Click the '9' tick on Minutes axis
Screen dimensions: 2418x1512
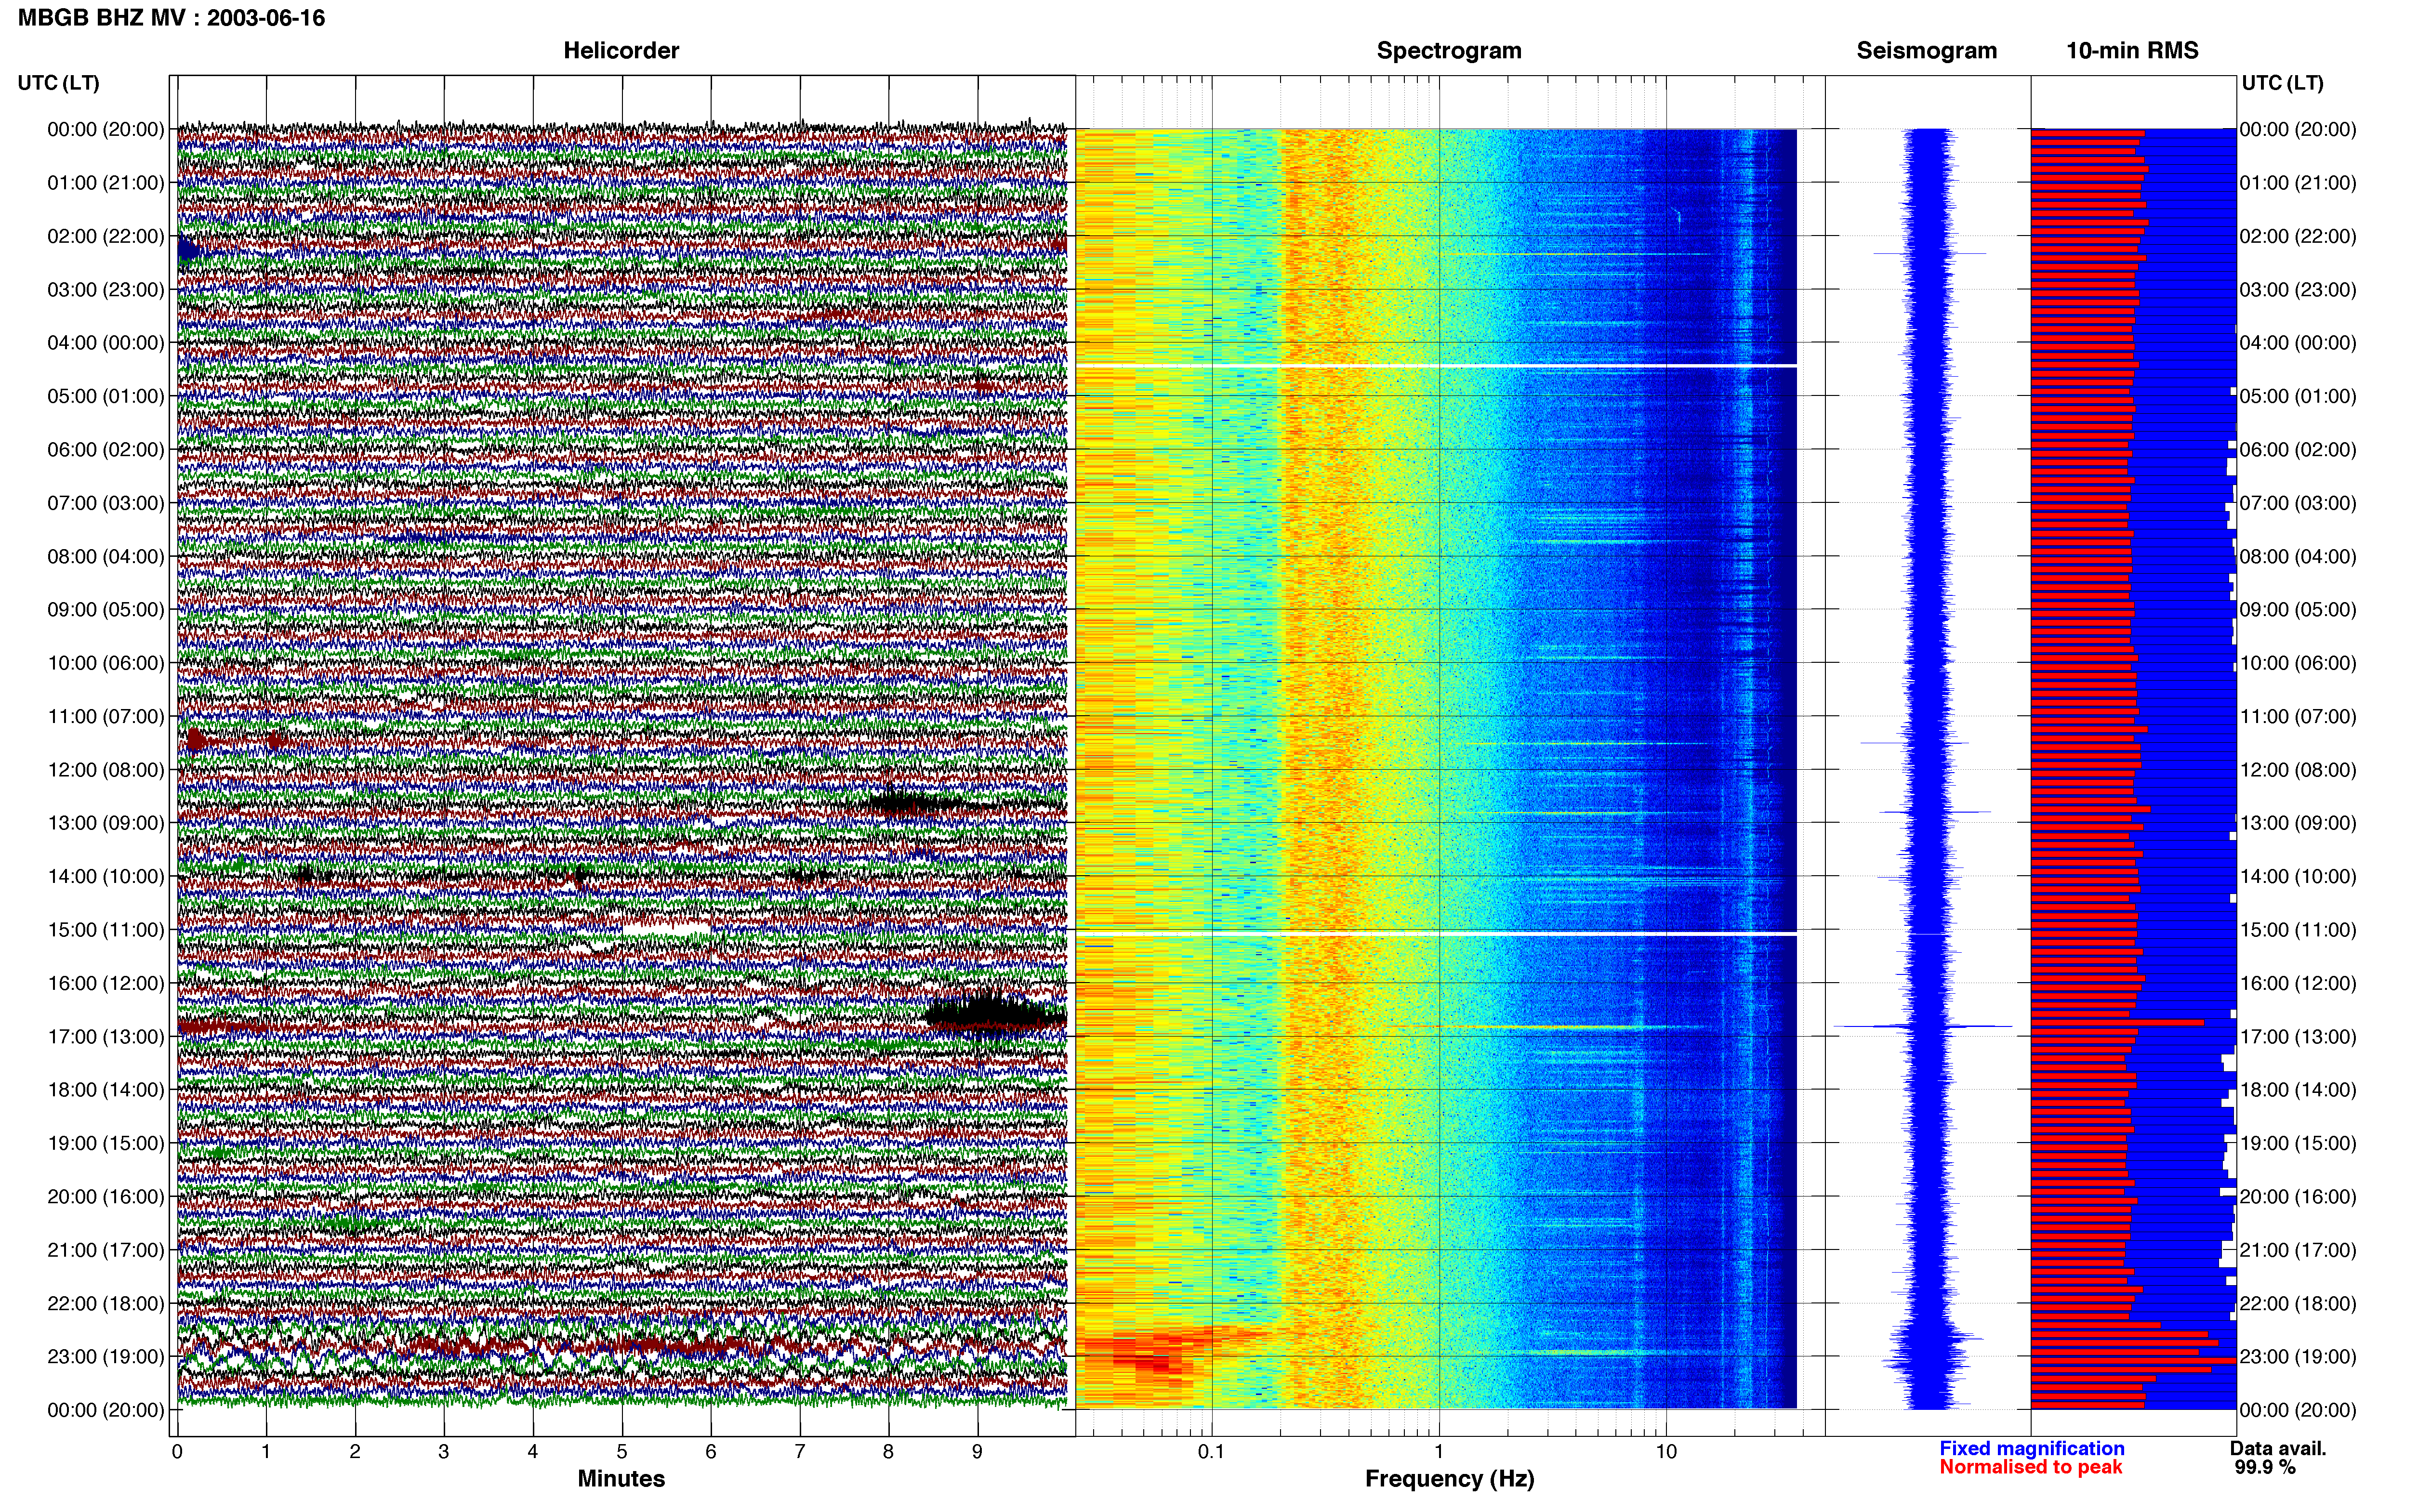(977, 1451)
